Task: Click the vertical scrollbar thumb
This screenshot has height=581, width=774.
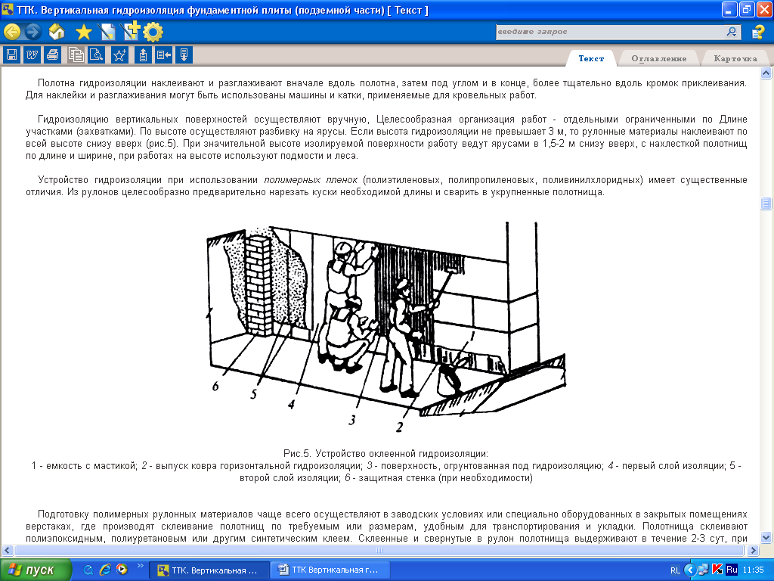Action: (766, 203)
